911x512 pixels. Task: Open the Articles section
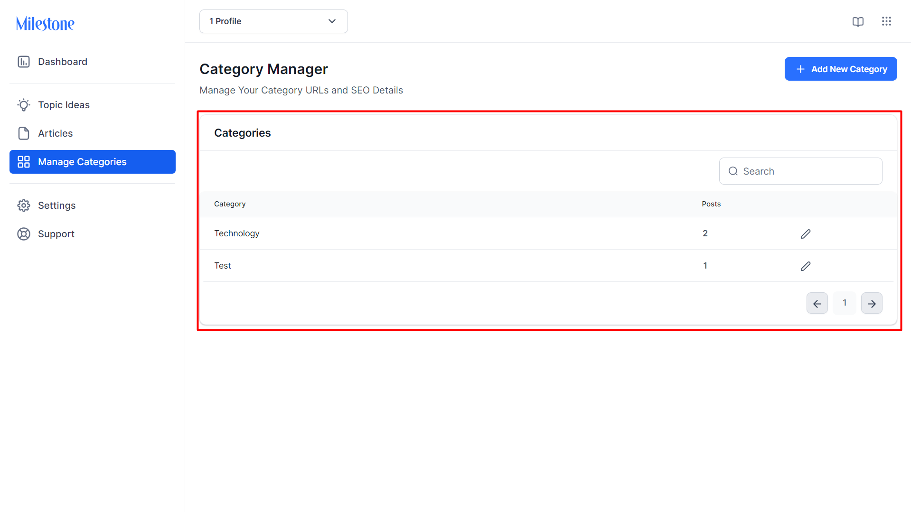coord(93,133)
